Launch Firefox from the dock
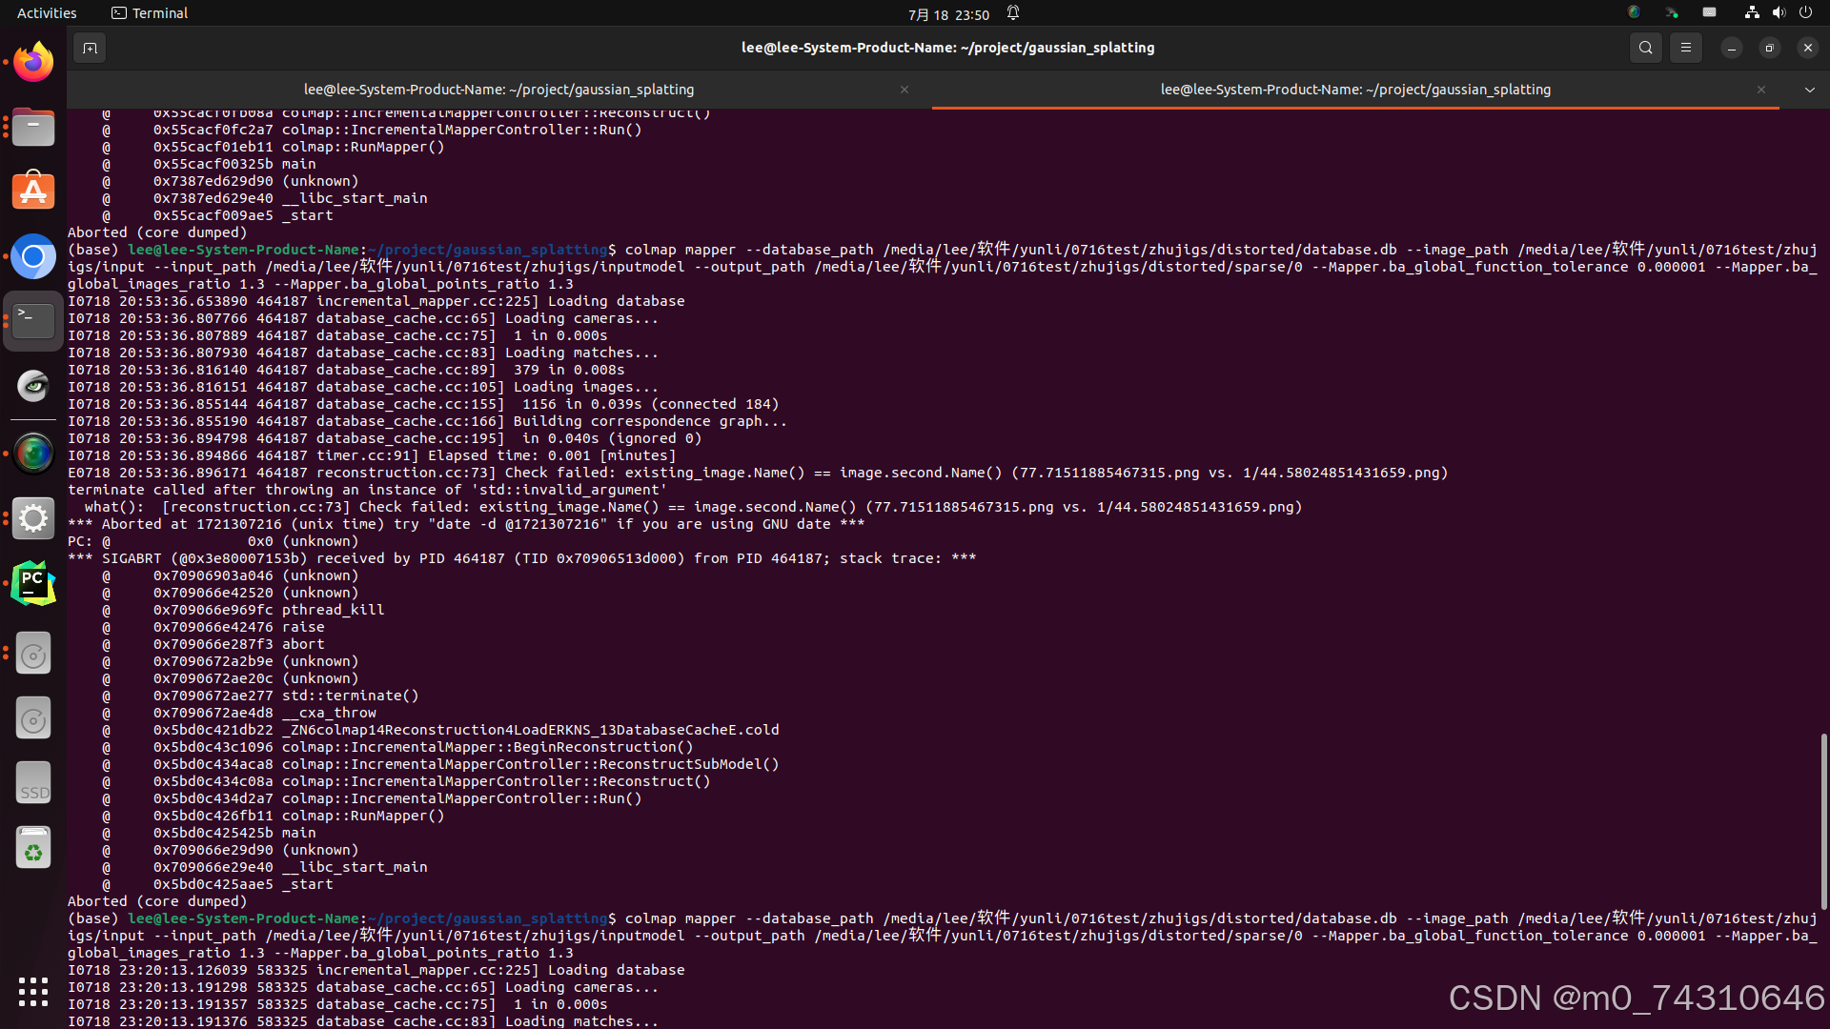Viewport: 1830px width, 1029px height. (33, 63)
